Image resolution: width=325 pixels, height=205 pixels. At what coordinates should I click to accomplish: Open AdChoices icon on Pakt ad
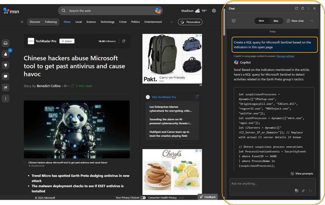[x=197, y=36]
